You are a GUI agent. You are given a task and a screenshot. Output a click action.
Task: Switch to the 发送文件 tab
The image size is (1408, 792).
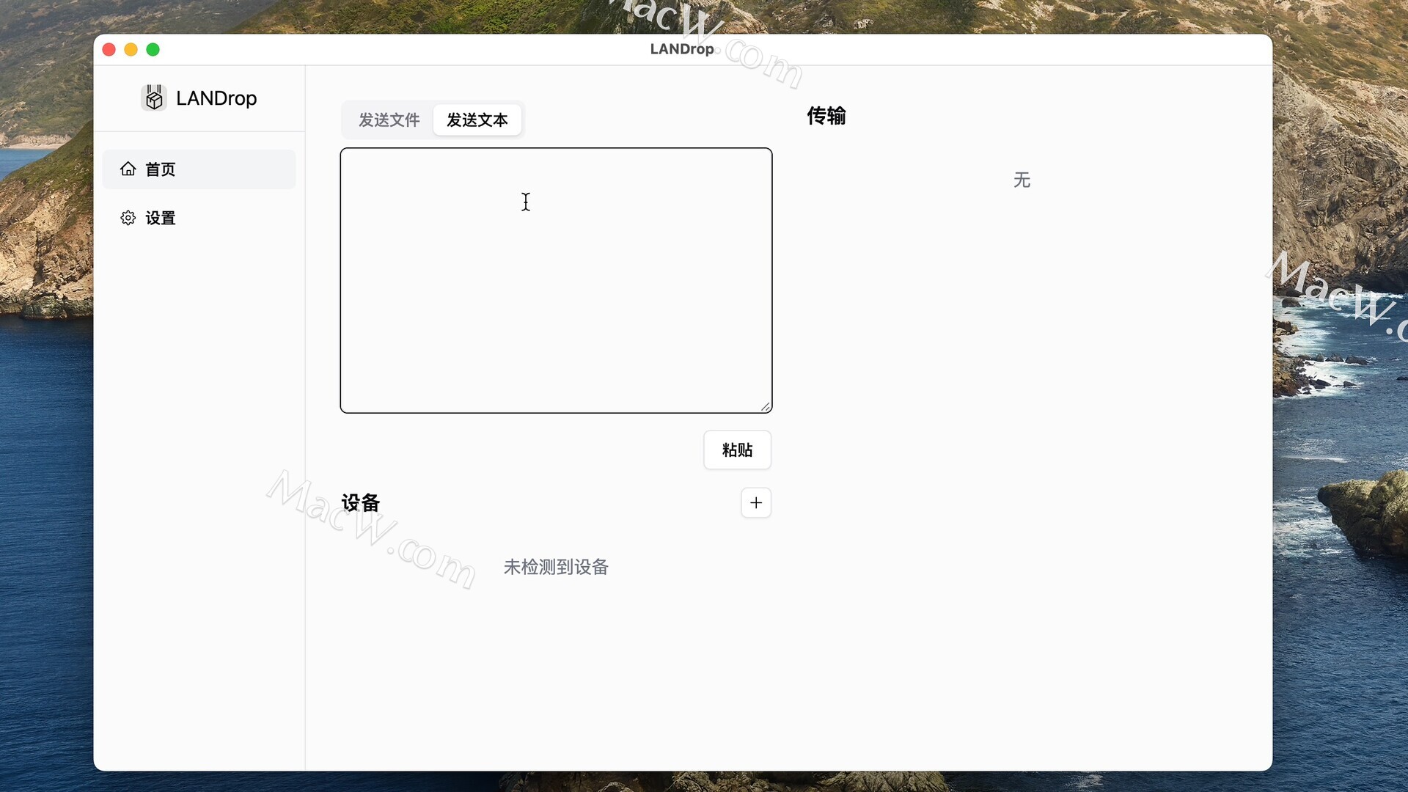pos(389,120)
